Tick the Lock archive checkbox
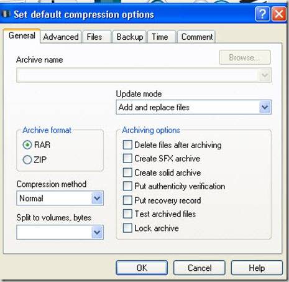The image size is (289, 282). click(x=127, y=228)
